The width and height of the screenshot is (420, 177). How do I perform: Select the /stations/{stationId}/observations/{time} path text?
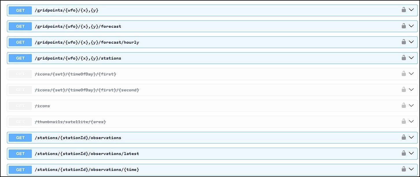coord(87,169)
